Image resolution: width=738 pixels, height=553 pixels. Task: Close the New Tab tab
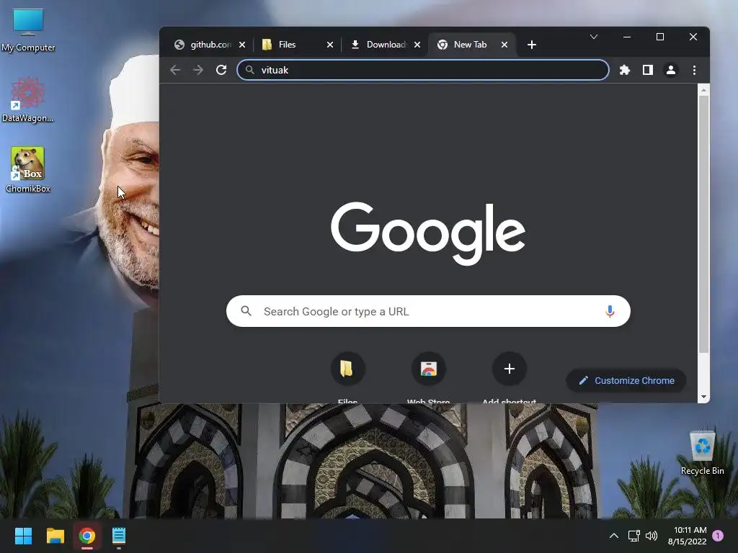tap(504, 45)
